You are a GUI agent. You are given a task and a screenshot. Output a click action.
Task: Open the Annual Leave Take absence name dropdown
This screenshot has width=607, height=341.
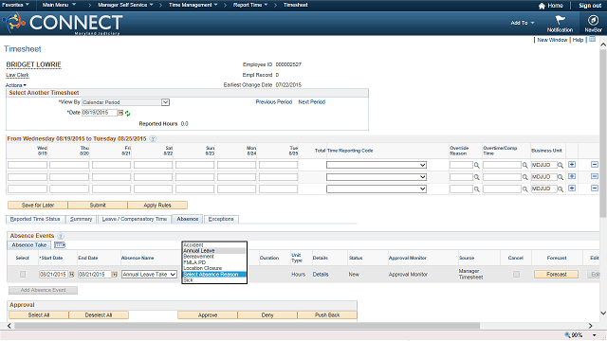tap(149, 274)
